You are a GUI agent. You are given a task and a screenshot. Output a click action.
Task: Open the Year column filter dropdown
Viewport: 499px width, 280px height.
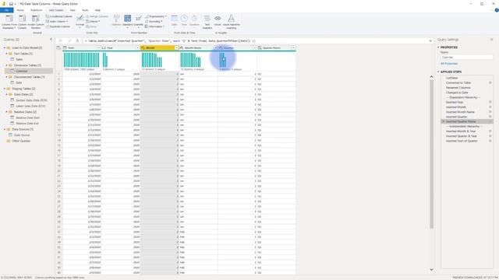(x=137, y=48)
